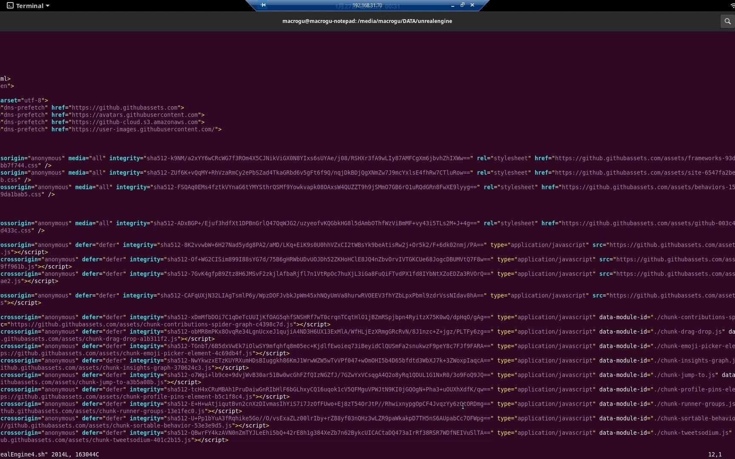Screen dimensions: 735x459
Task: Click the restore window button on remote toolbar
Action: 462,5
